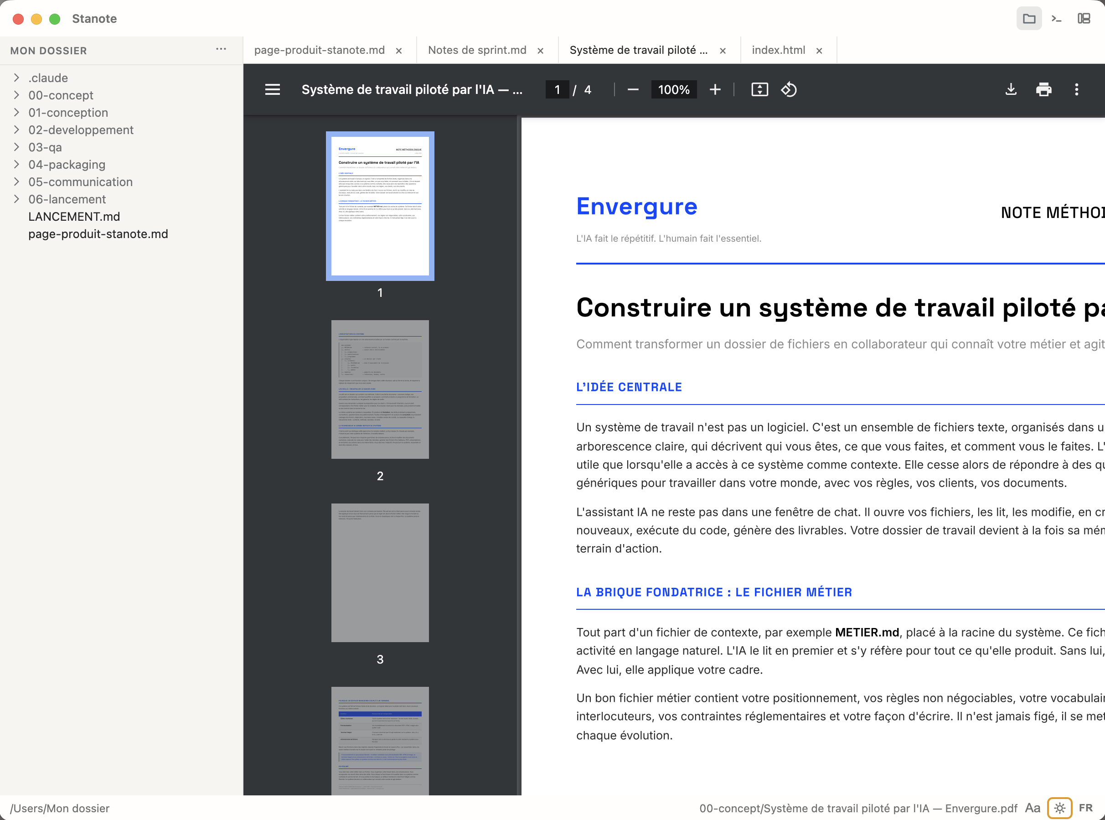This screenshot has height=820, width=1105.
Task: Expand the 06-lancement folder
Action: 16,199
